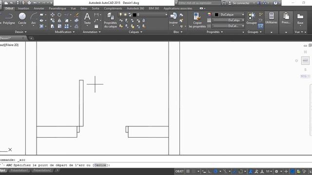
Task: Click Se connecter sign-in button
Action: point(239,3)
